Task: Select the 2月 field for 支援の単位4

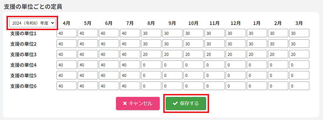Action: pyautogui.click(x=278, y=65)
